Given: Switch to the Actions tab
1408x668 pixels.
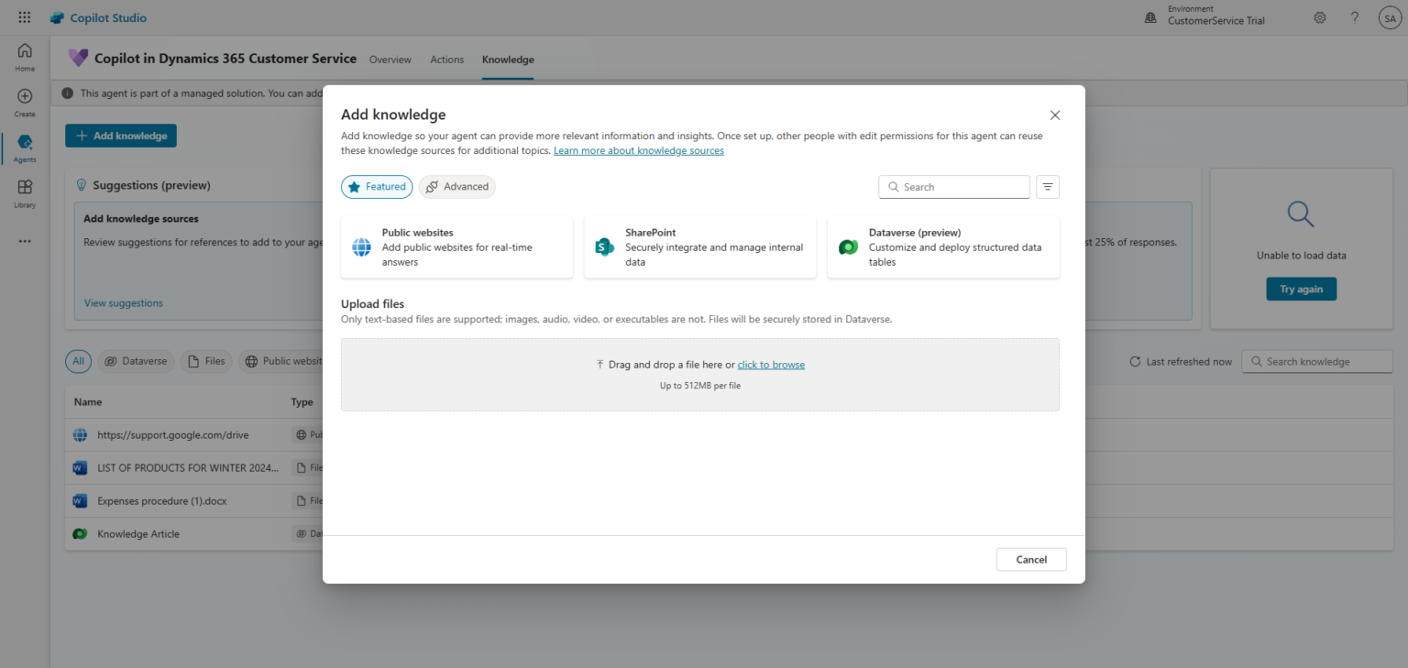Looking at the screenshot, I should click(x=446, y=59).
